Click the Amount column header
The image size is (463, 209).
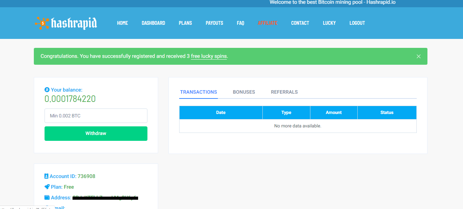[334, 113]
